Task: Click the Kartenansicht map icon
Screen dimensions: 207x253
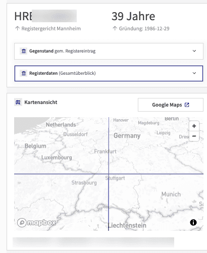Action: [18, 102]
